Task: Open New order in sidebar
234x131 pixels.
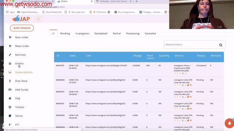Action: (x=22, y=37)
